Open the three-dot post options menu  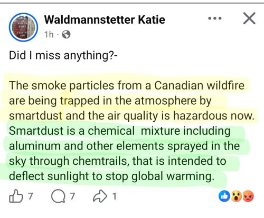[215, 18]
